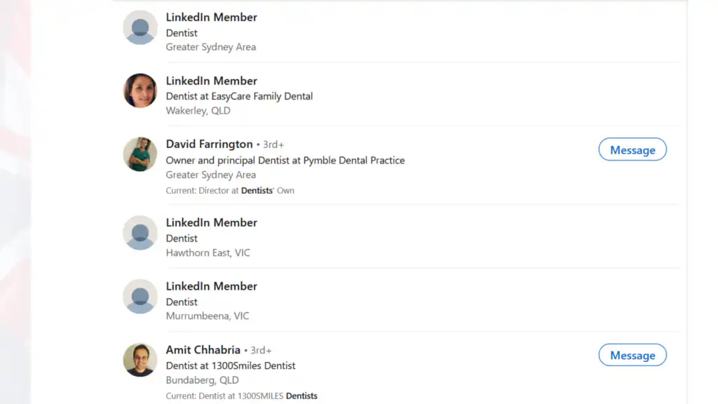Click Amit Chhabria's profile photo
Image resolution: width=718 pixels, height=404 pixels.
tap(140, 360)
